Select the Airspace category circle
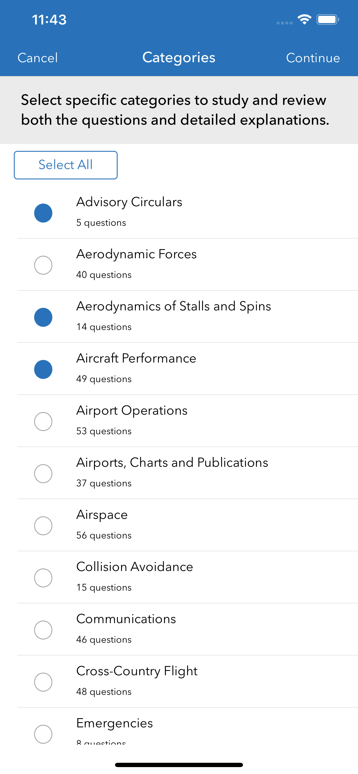Image resolution: width=358 pixels, height=774 pixels. (x=43, y=526)
